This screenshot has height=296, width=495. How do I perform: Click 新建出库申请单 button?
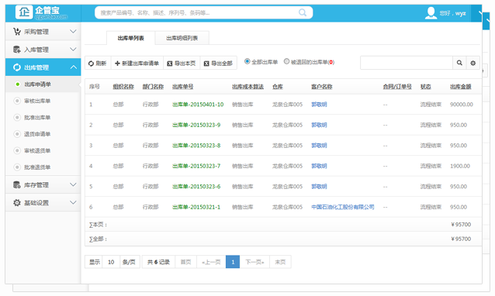(x=137, y=64)
